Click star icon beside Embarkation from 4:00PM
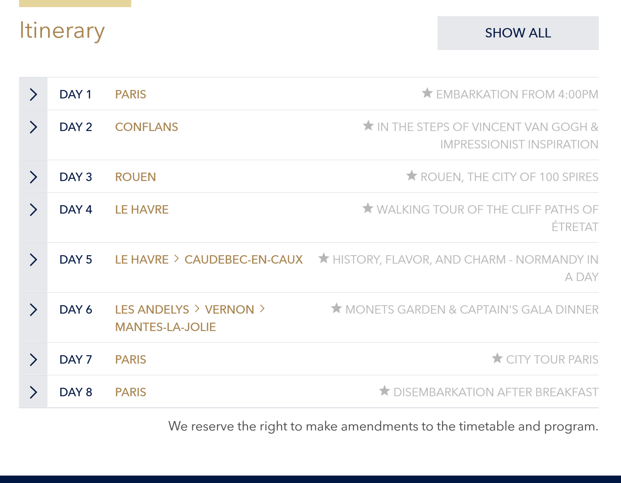The height and width of the screenshot is (483, 621). pyautogui.click(x=427, y=93)
